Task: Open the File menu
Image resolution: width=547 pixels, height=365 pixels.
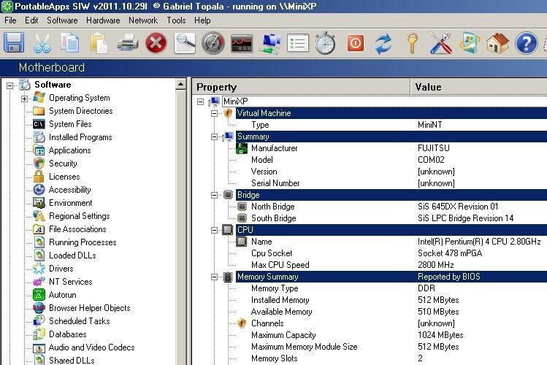Action: (x=10, y=20)
